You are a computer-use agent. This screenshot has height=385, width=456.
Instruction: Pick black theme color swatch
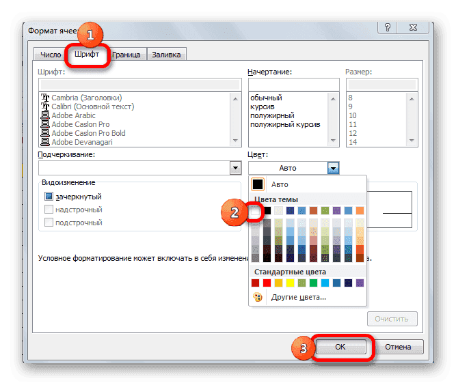(267, 211)
